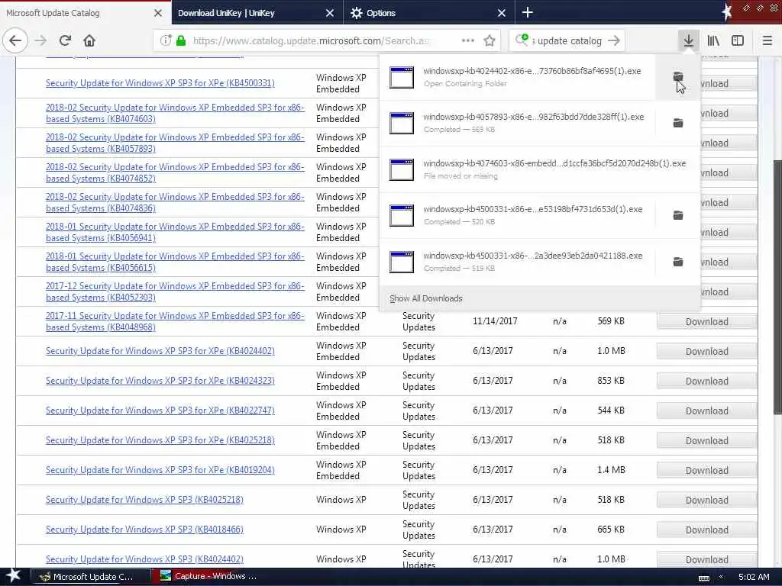Open 2018-02 update KB4057893 link
782x586 pixels.
175,143
